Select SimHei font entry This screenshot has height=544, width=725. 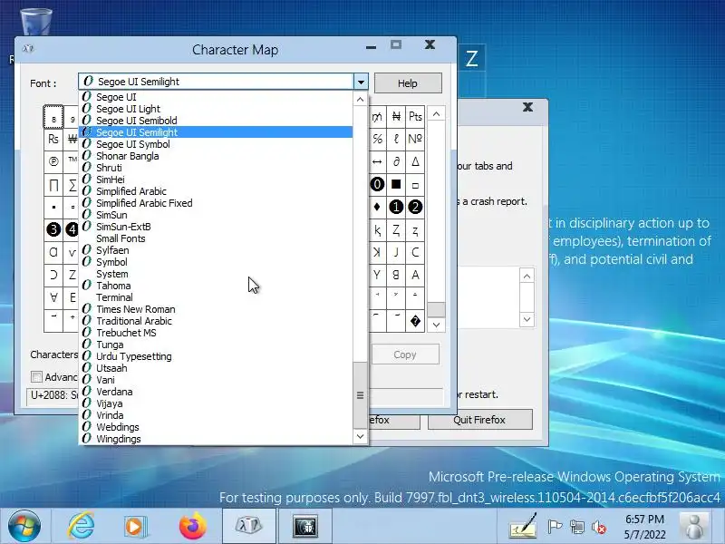[216, 180]
